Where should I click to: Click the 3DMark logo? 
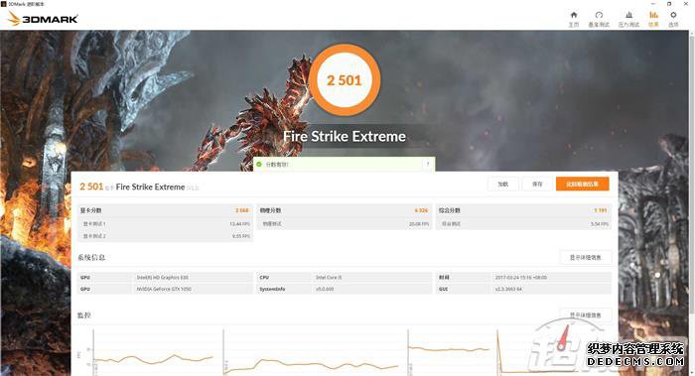44,19
